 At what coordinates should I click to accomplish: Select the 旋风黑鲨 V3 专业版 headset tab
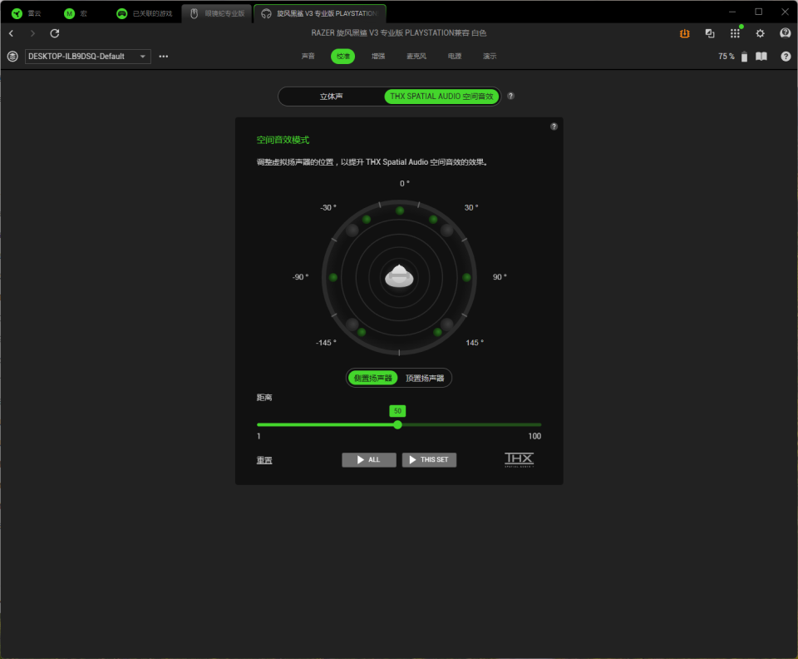click(319, 14)
